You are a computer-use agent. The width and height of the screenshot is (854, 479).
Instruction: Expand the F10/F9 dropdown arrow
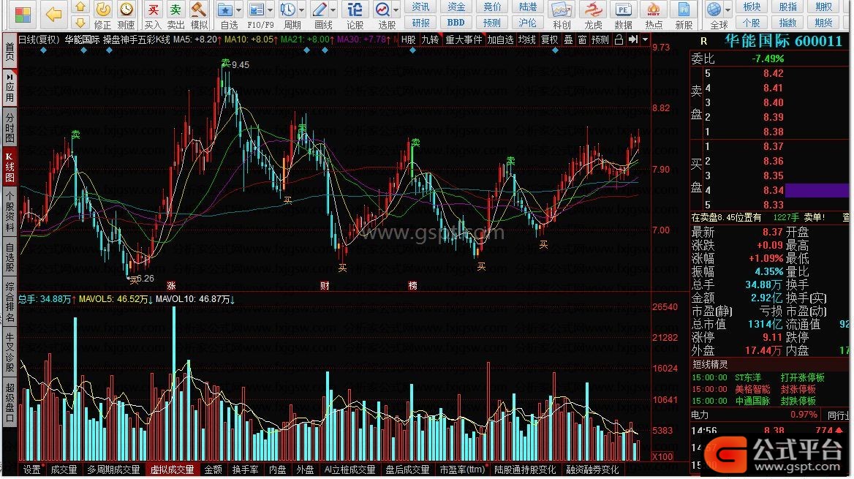(270, 10)
